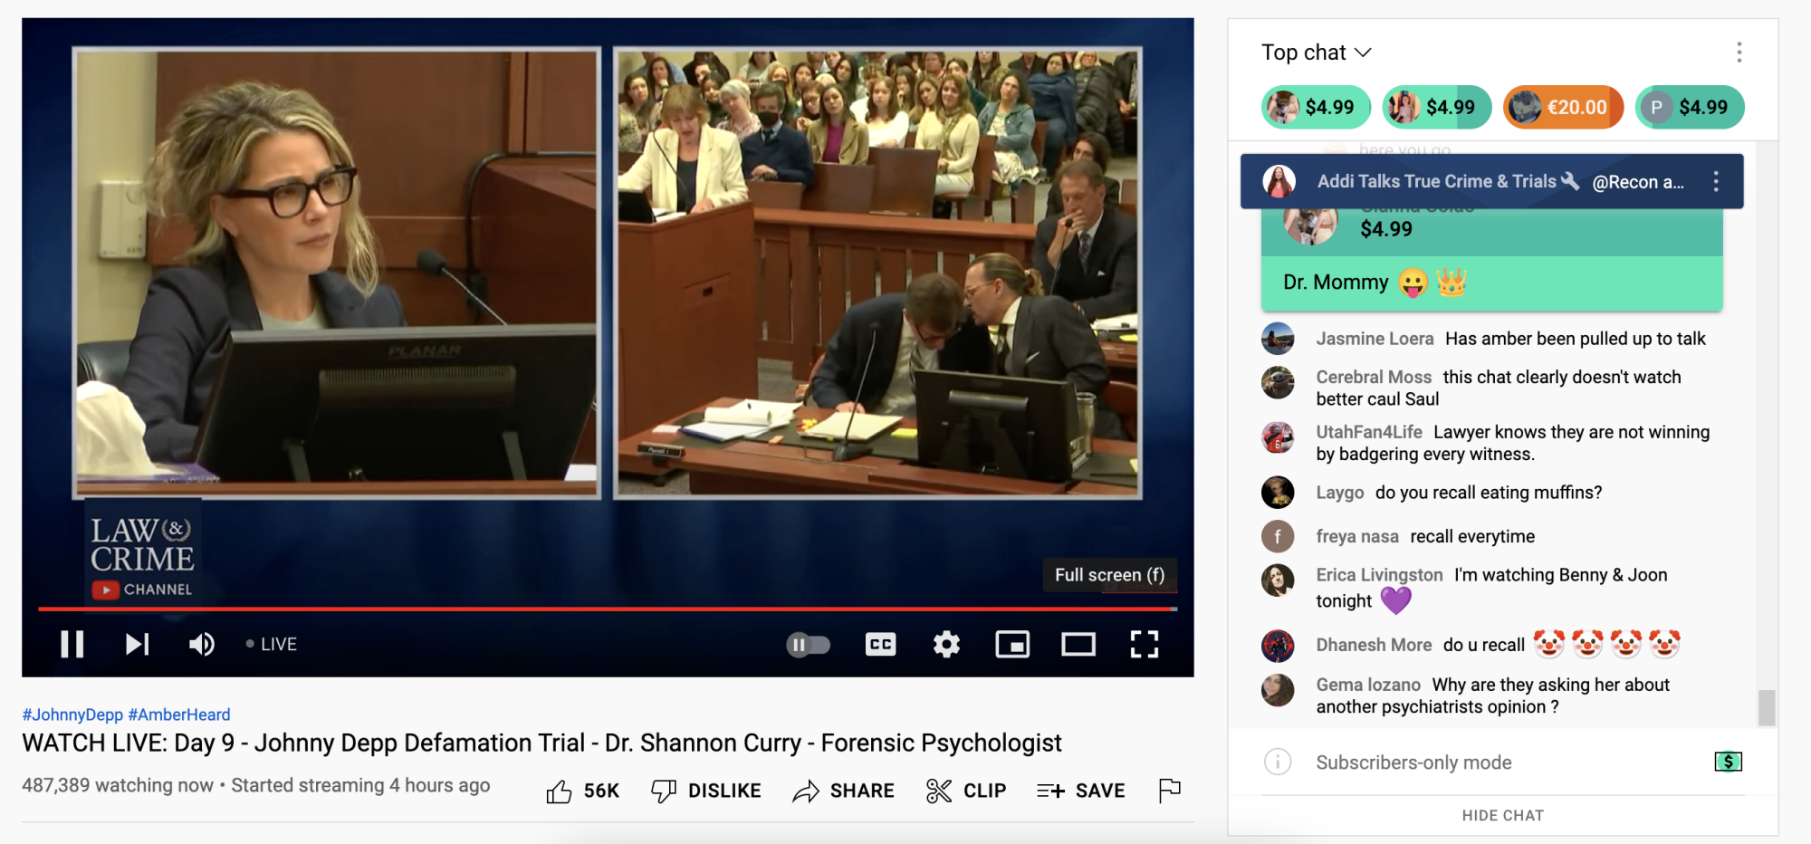Screen dimensions: 1811x844
Task: Enter full screen mode
Action: pos(1145,644)
